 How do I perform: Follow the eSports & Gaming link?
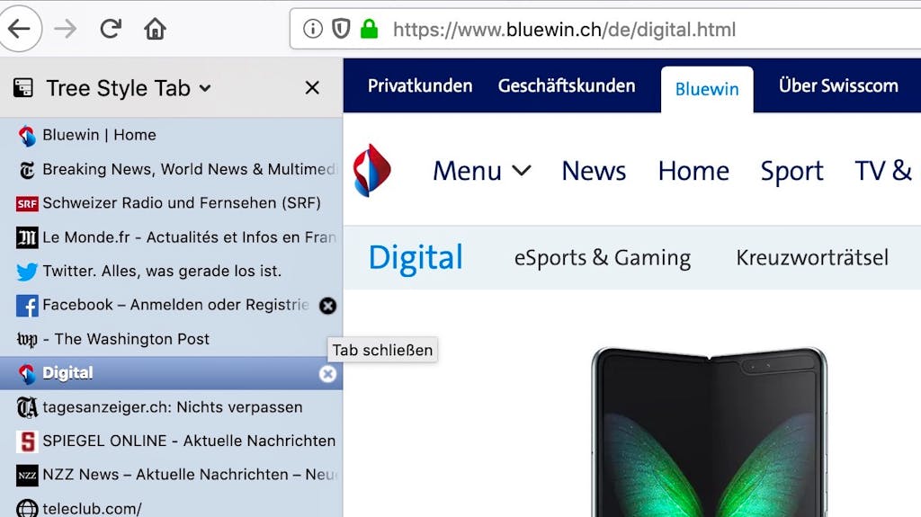[602, 258]
